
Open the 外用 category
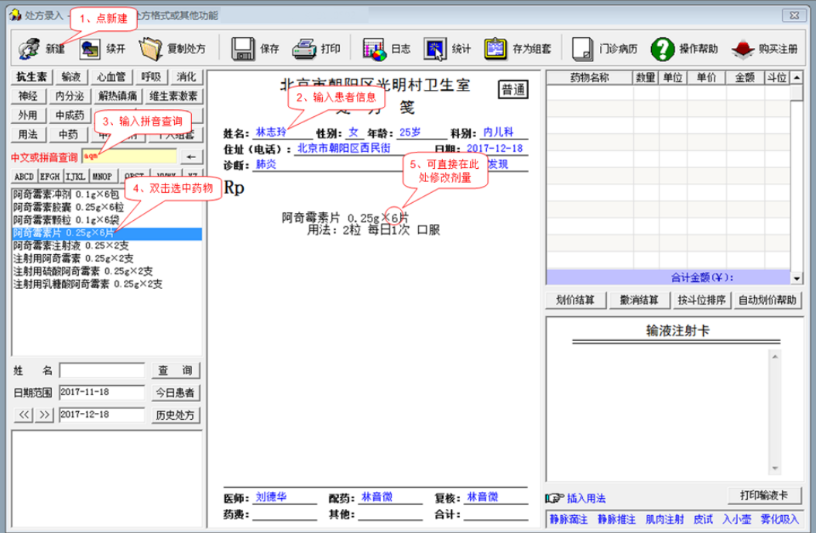pos(28,115)
